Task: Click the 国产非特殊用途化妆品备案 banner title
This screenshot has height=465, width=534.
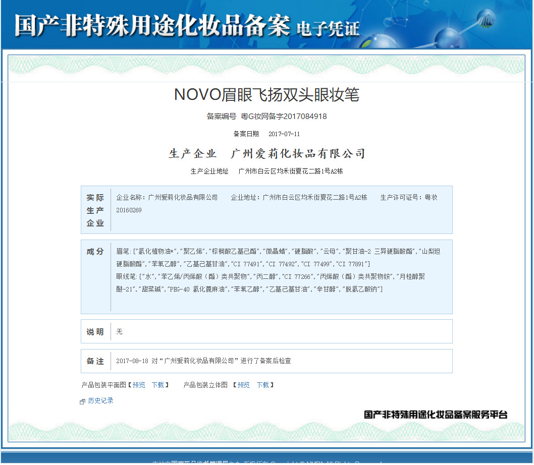Action: tap(152, 26)
